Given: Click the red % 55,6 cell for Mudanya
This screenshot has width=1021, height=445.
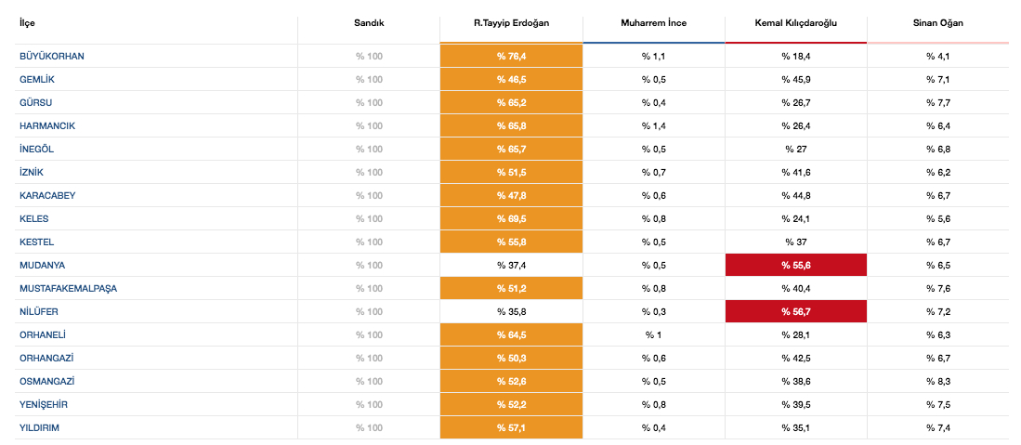Looking at the screenshot, I should point(795,266).
